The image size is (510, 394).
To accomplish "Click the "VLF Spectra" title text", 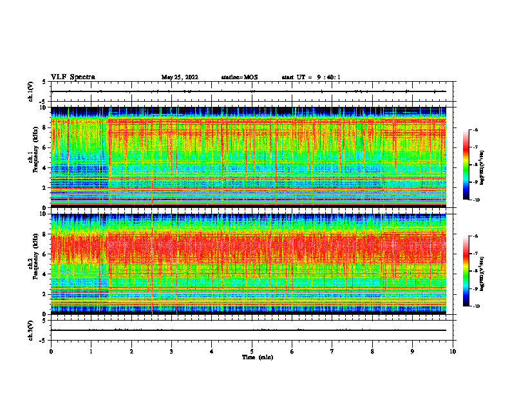I will (x=73, y=77).
